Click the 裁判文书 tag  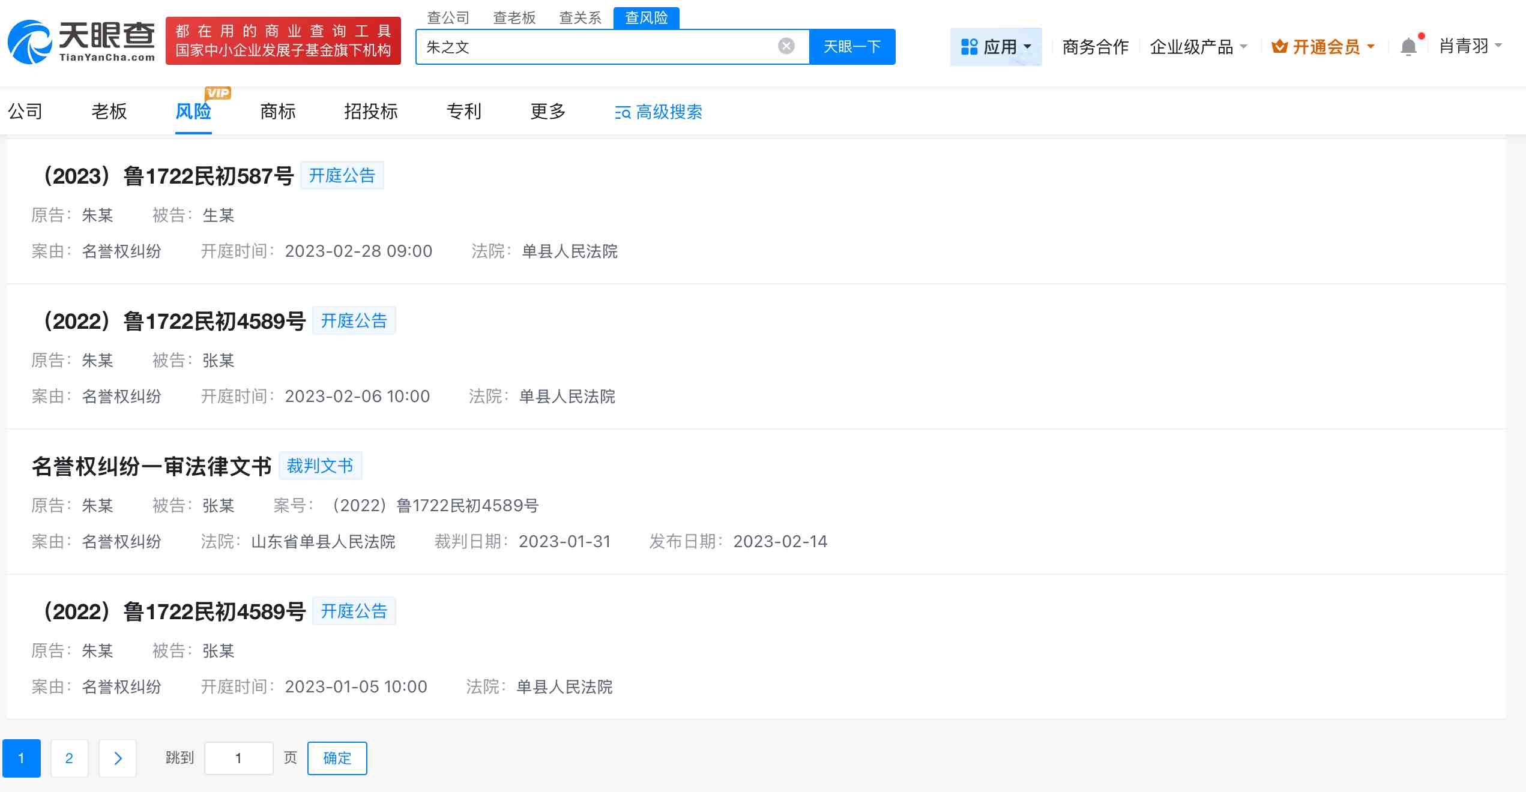(x=321, y=465)
